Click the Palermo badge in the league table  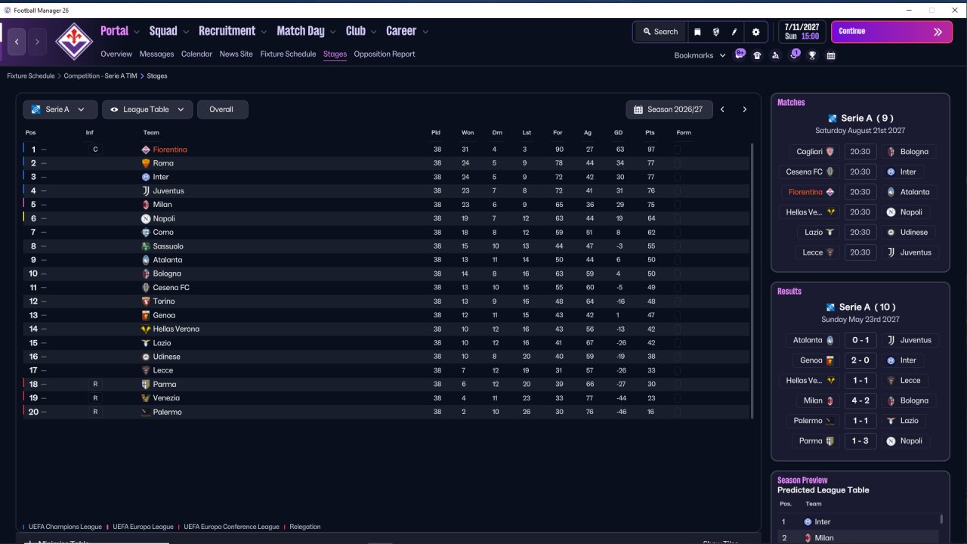click(146, 412)
